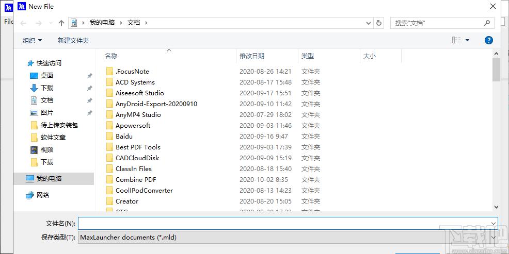This screenshot has width=509, height=254.
Task: Click the Back navigation arrow
Action: coord(23,23)
